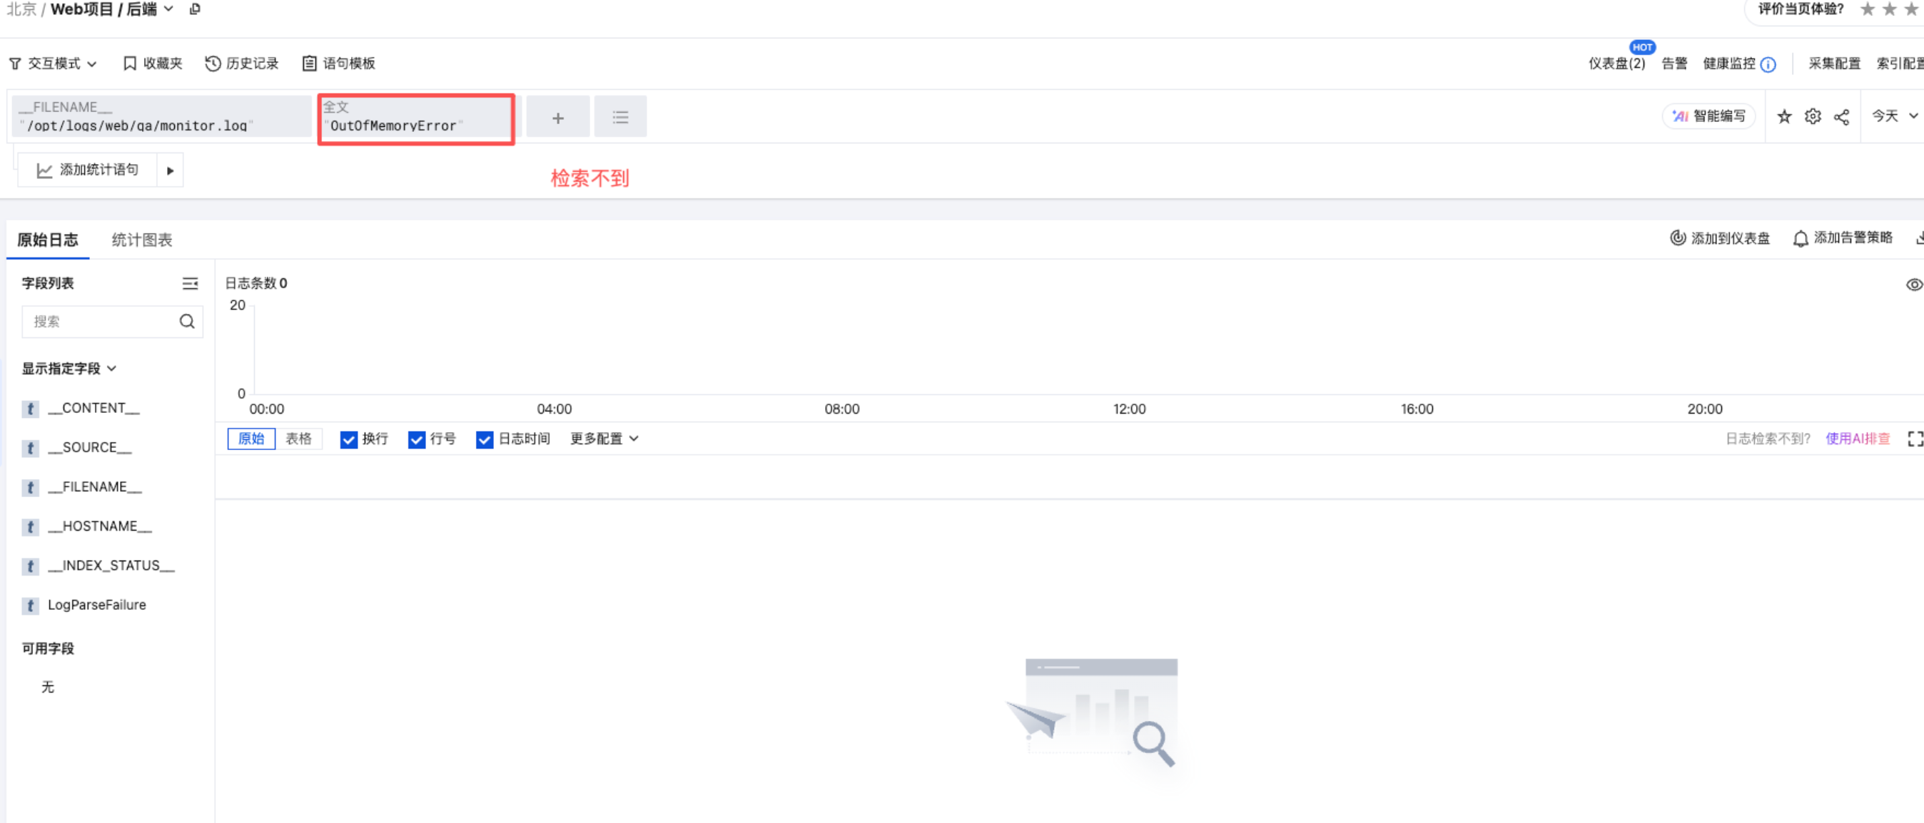This screenshot has height=823, width=1924.
Task: Switch to 表格 table view
Action: coord(298,439)
